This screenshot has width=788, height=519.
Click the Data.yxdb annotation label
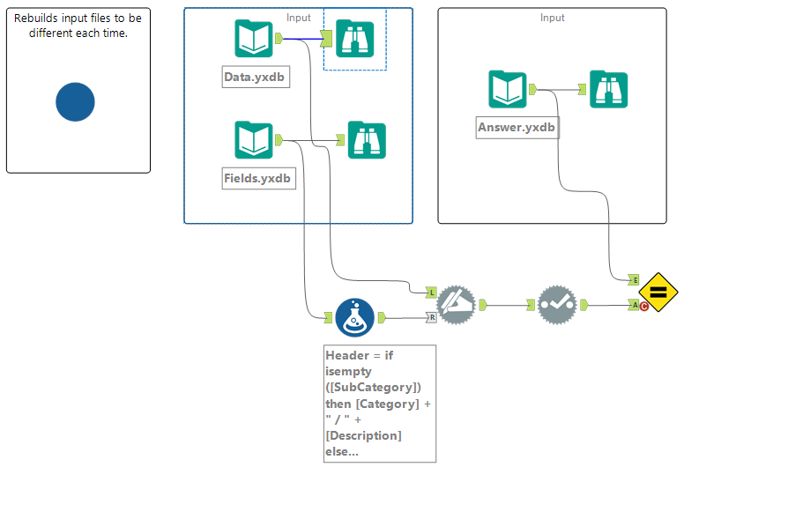(x=256, y=78)
